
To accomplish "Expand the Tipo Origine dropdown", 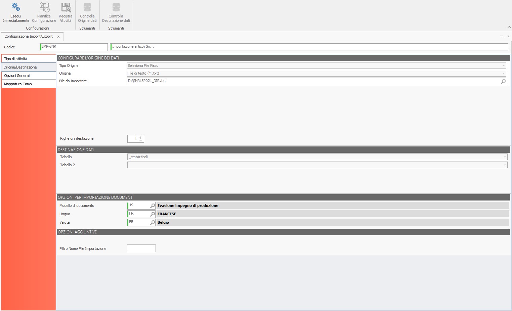I will (503, 66).
